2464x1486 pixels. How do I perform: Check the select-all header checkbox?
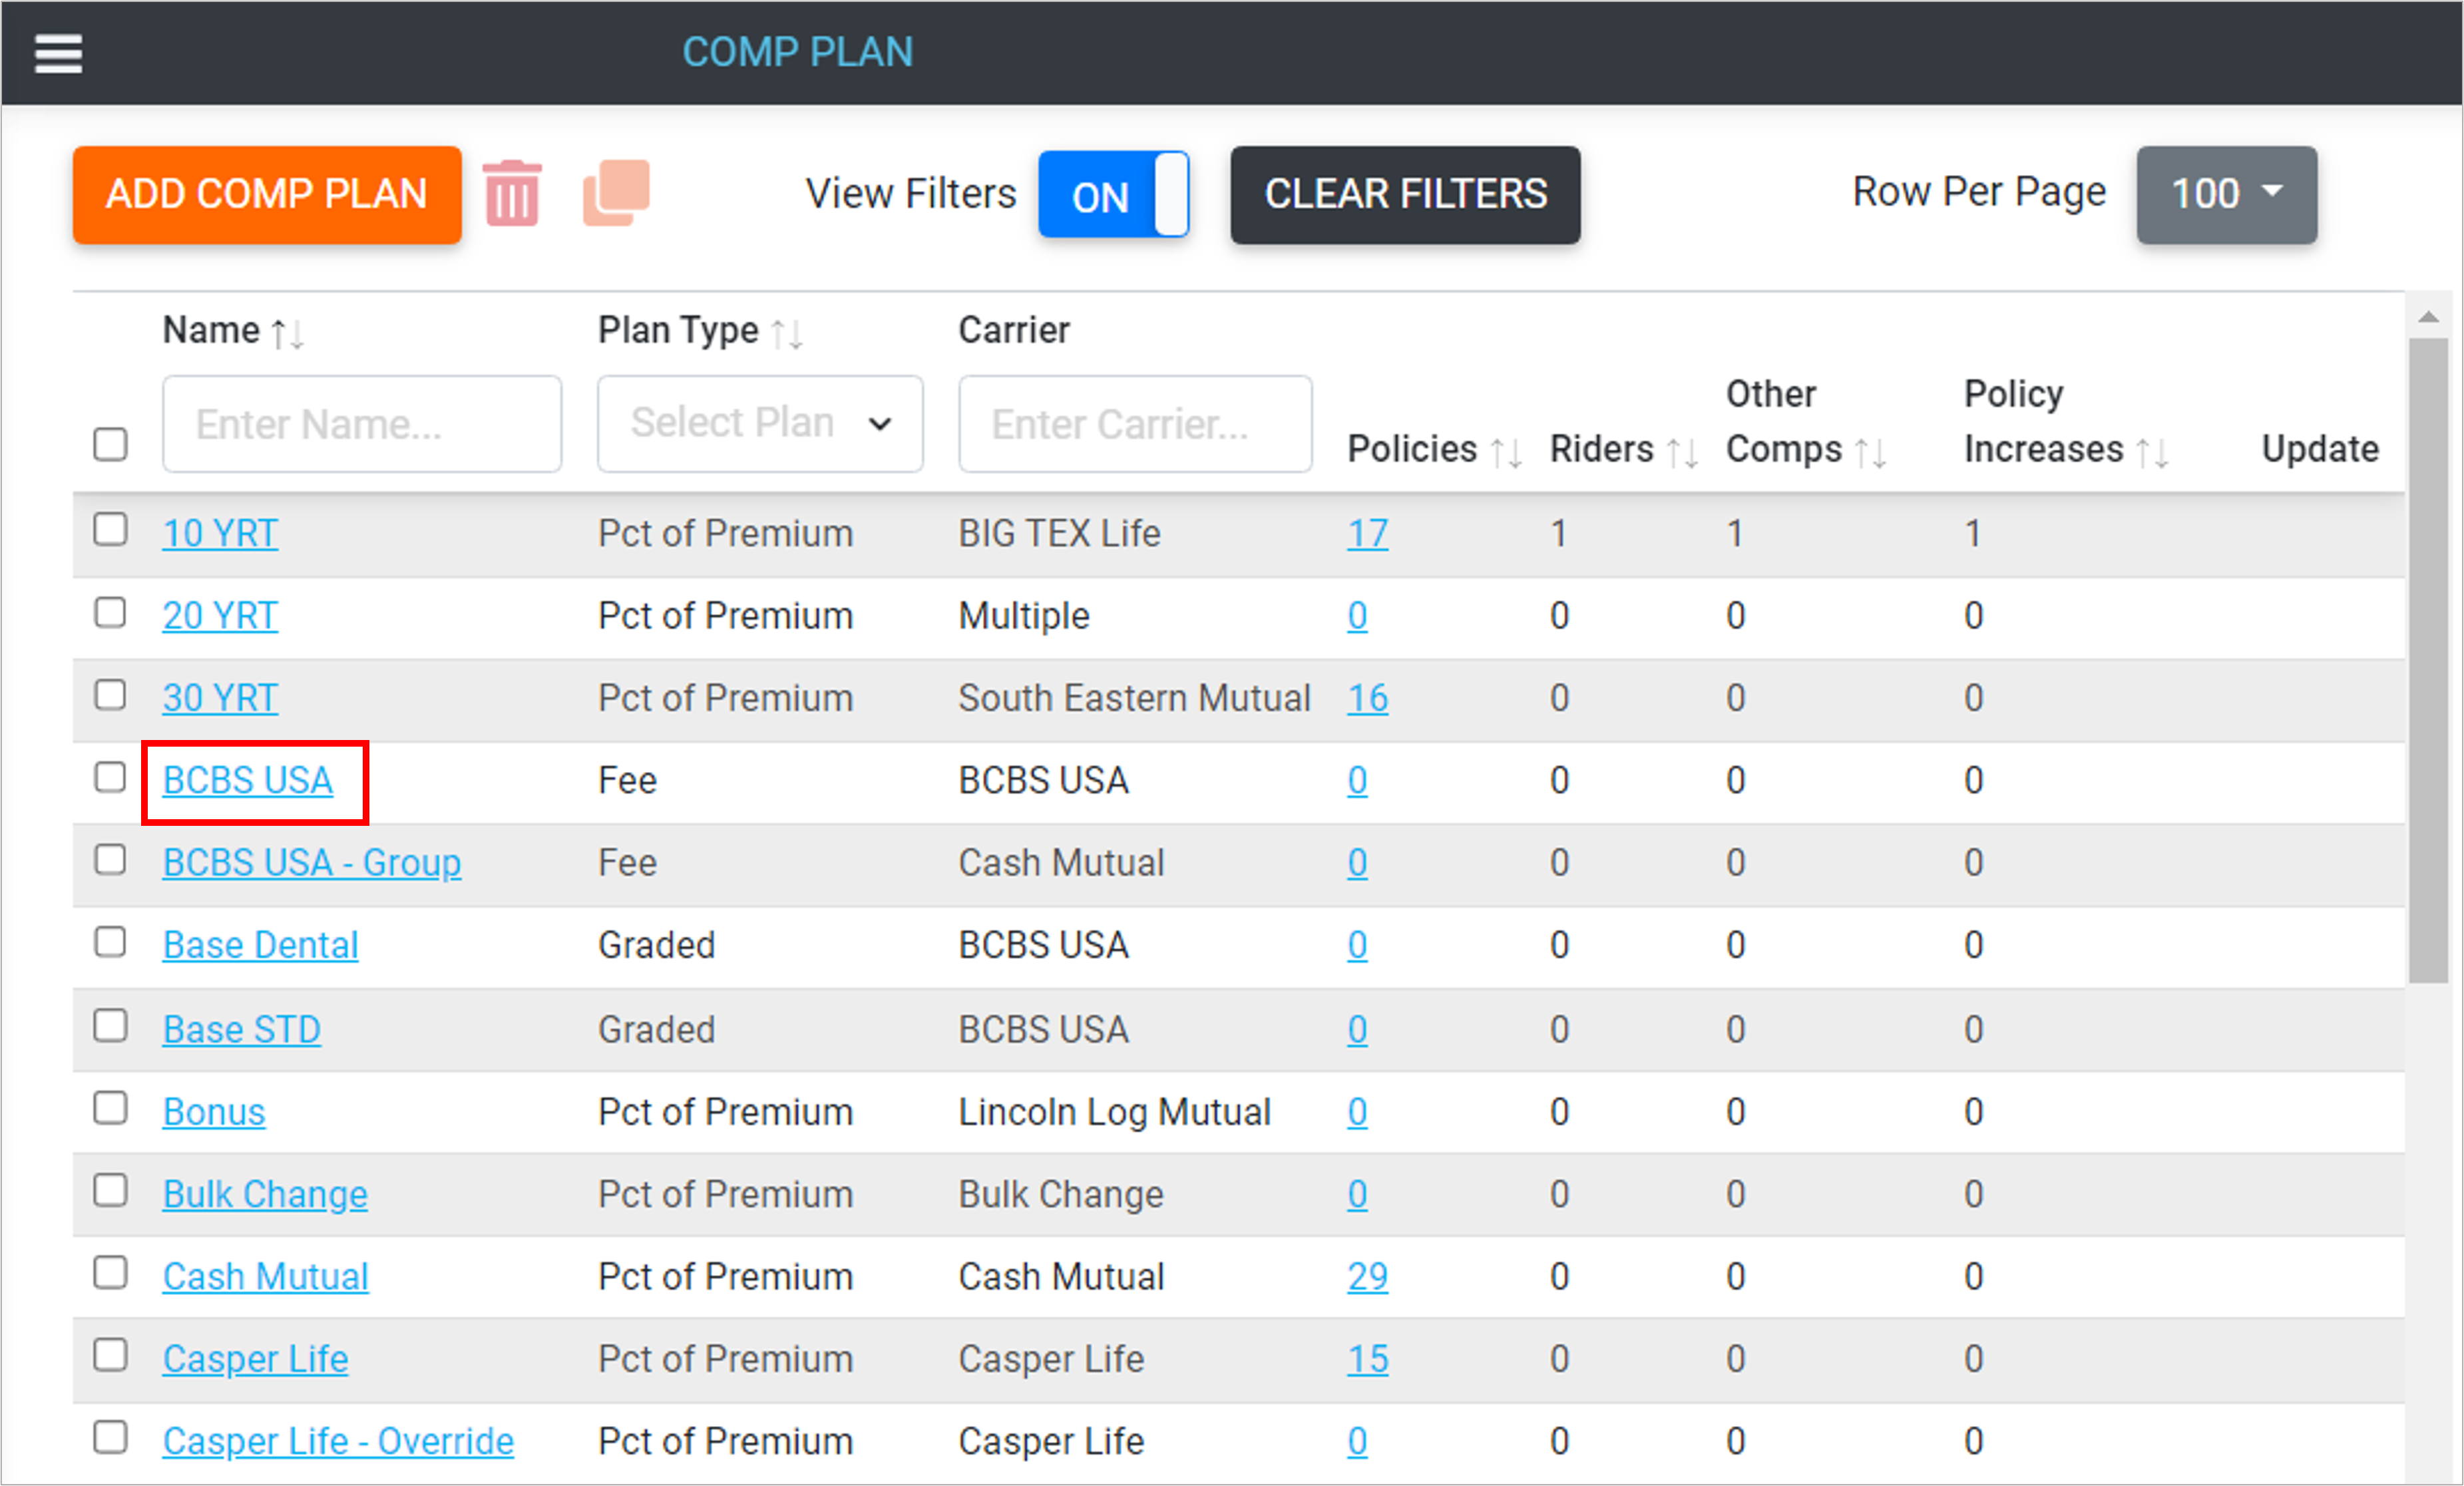point(111,444)
